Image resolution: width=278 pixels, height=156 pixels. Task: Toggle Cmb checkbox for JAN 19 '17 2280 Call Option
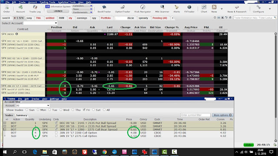(x=56, y=133)
